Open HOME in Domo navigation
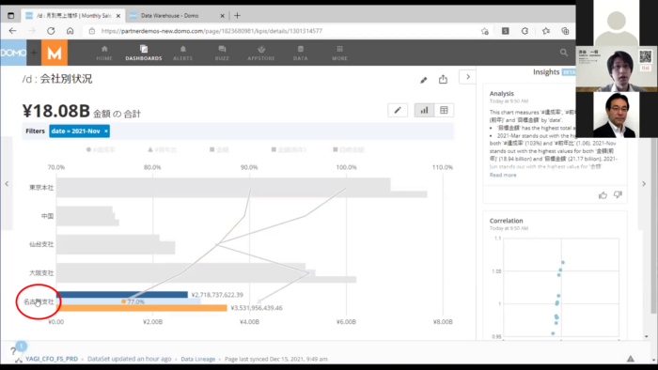This screenshot has width=658, height=370. [104, 53]
